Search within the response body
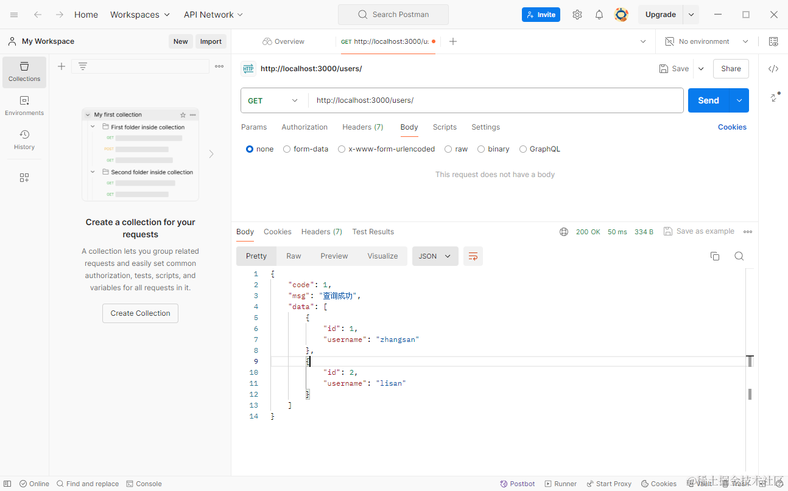 [739, 256]
